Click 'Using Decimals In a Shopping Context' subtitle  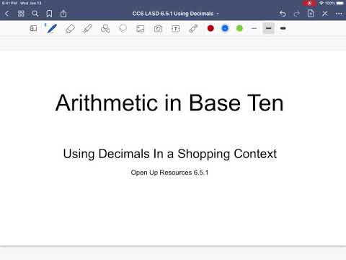click(170, 154)
